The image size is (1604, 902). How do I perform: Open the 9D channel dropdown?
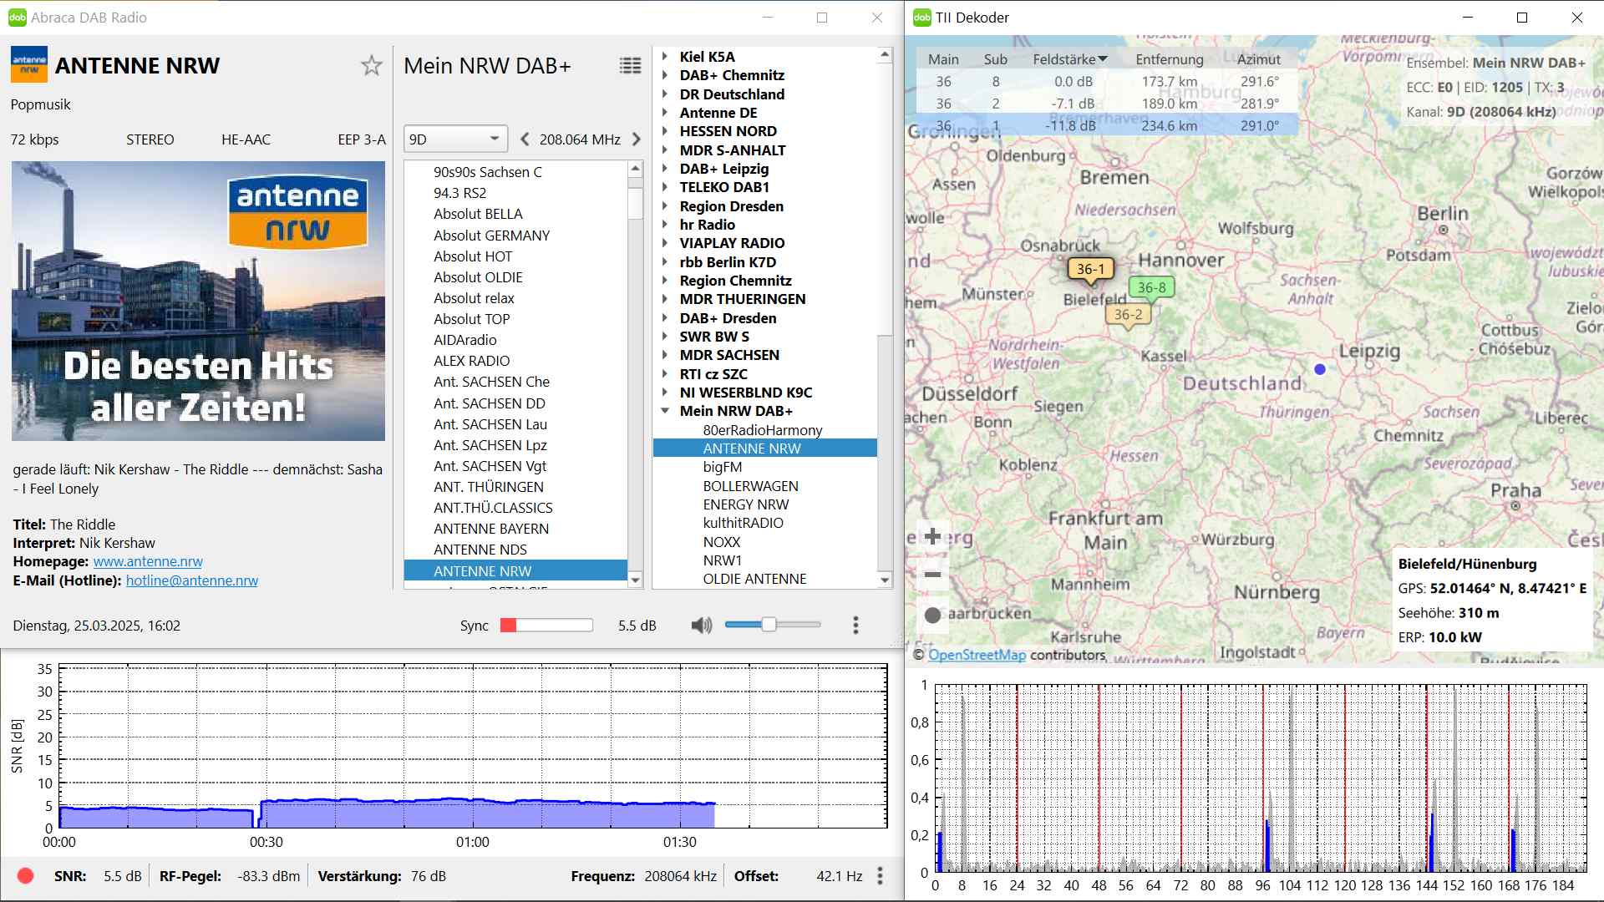pos(455,139)
